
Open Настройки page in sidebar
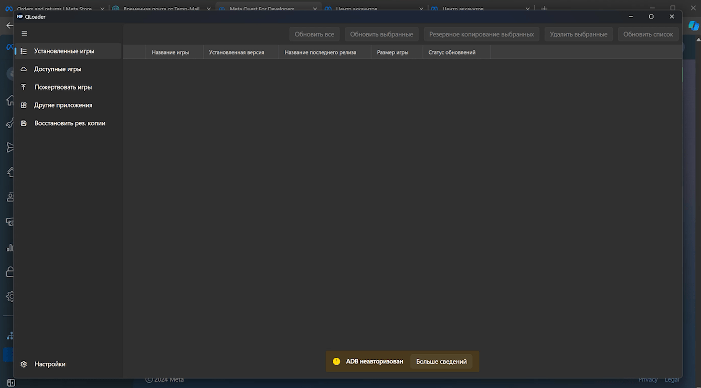pyautogui.click(x=50, y=364)
